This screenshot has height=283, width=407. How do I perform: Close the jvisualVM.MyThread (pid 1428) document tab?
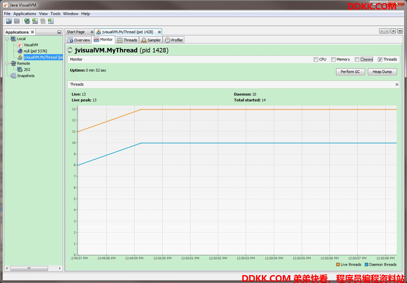click(x=159, y=32)
